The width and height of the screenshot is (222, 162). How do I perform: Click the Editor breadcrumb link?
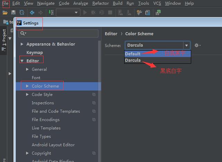tap(111, 34)
